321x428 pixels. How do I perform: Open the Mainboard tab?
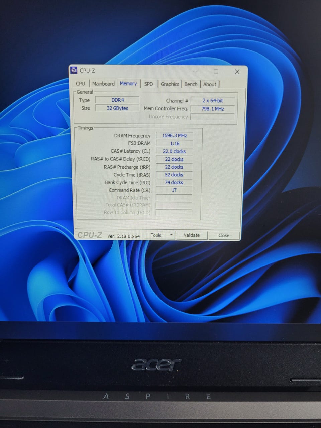pyautogui.click(x=103, y=84)
